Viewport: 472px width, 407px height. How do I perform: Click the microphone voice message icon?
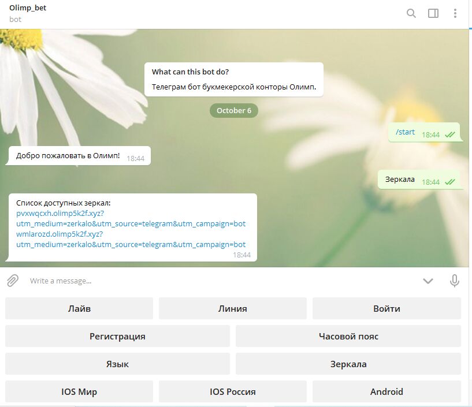click(455, 281)
